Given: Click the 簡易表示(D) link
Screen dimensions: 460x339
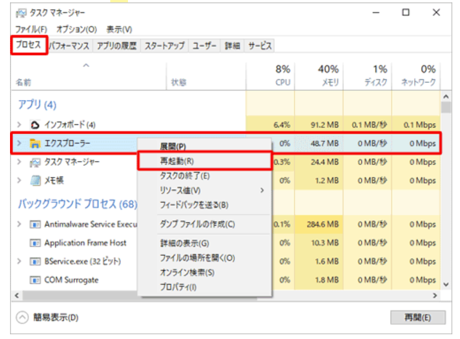Looking at the screenshot, I should (x=56, y=318).
